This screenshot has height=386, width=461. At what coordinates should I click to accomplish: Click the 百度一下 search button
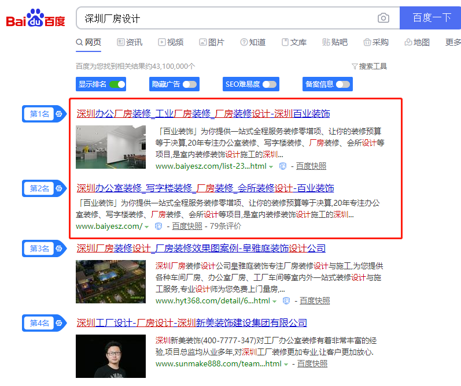[x=430, y=18]
